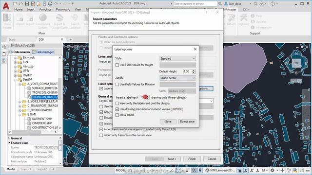Screen dimensions: 312x175
Task: Click Next in the Import dialog
Action: (x=172, y=159)
